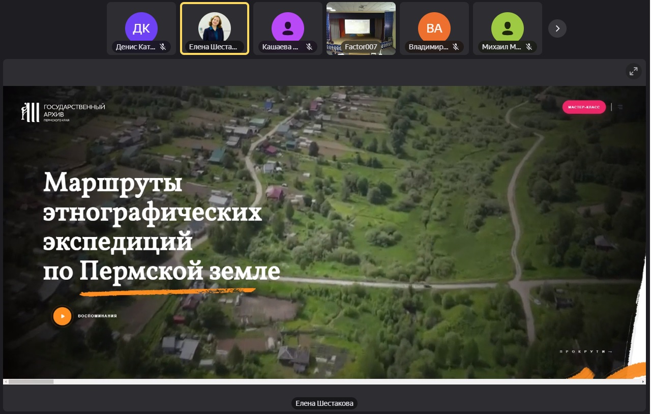Click muted microphone icon on Михаил tile
Viewport: 651px width, 414px height.
(x=529, y=47)
